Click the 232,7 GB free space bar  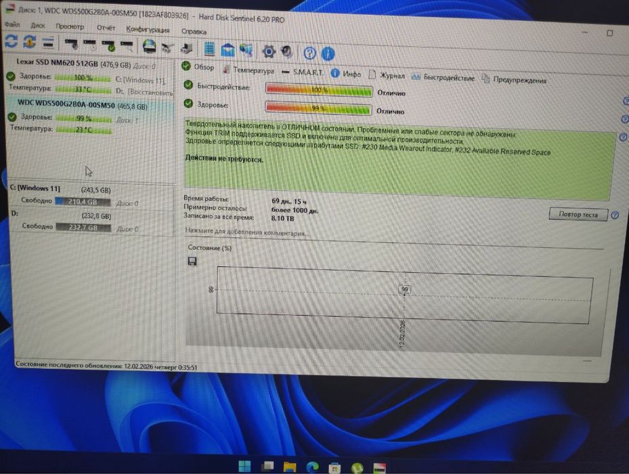pos(83,228)
